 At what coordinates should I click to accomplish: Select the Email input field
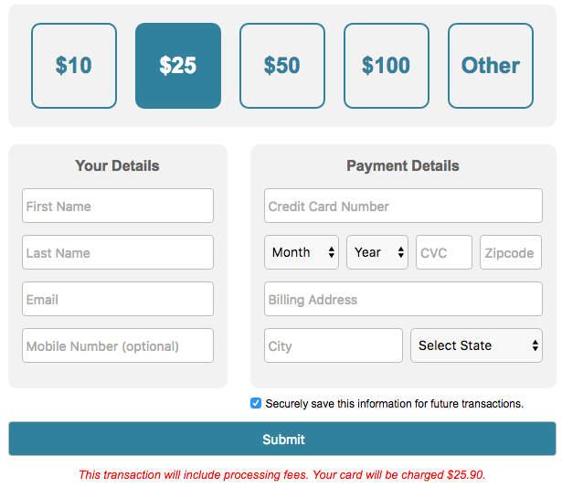click(118, 299)
